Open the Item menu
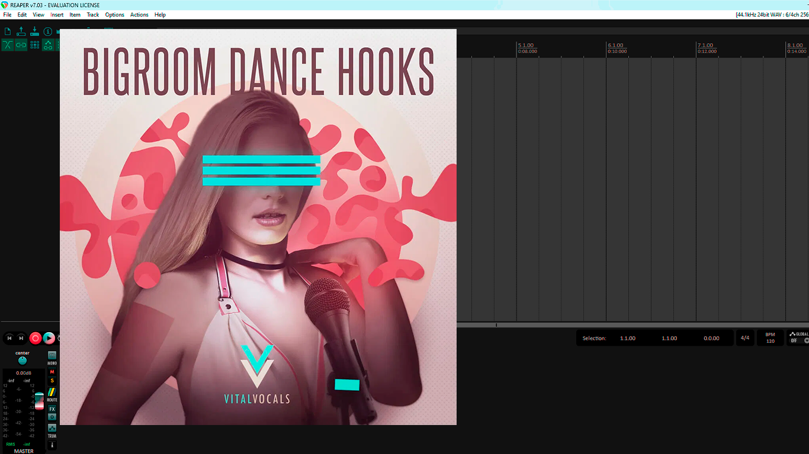The width and height of the screenshot is (809, 454). point(75,15)
